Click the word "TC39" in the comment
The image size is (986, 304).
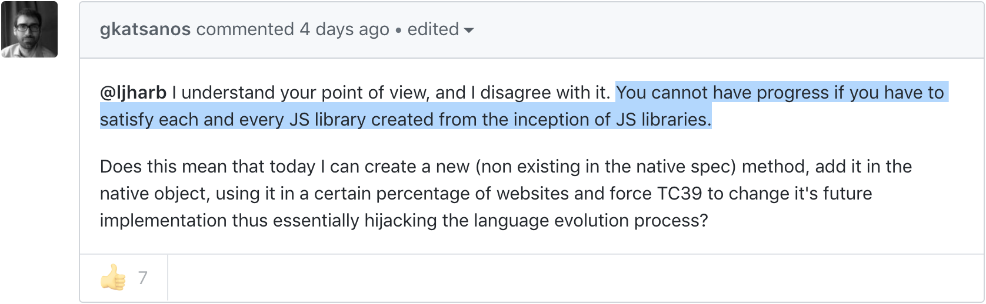[x=679, y=194]
